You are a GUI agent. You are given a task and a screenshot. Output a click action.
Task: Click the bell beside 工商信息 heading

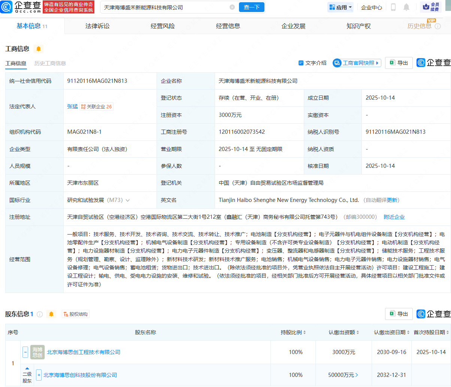pyautogui.click(x=39, y=49)
